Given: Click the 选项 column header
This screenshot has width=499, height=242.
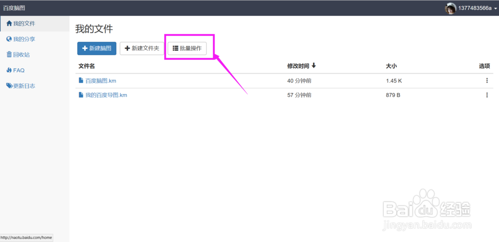Looking at the screenshot, I should [x=485, y=66].
